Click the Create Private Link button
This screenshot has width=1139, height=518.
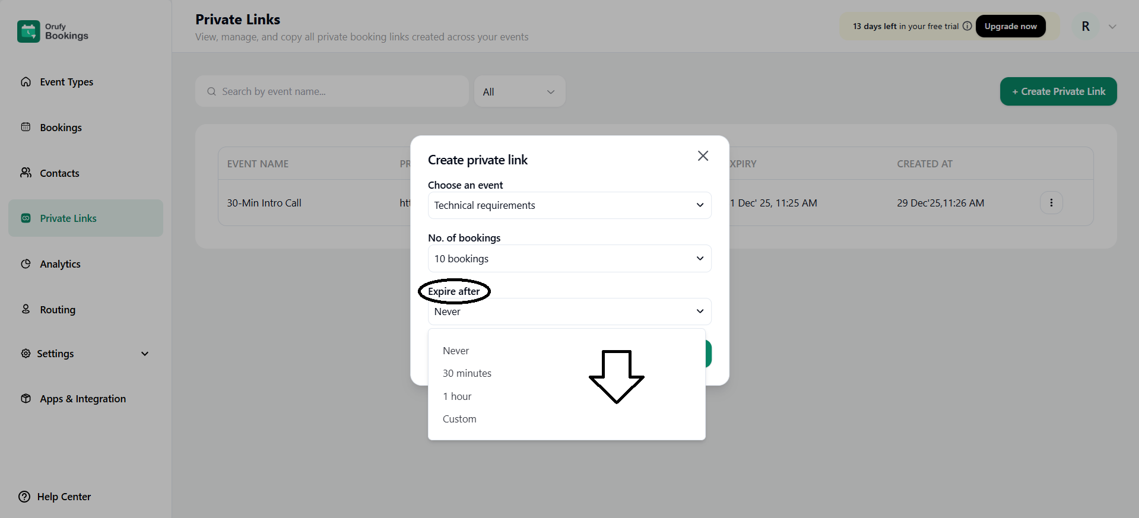(x=1058, y=91)
